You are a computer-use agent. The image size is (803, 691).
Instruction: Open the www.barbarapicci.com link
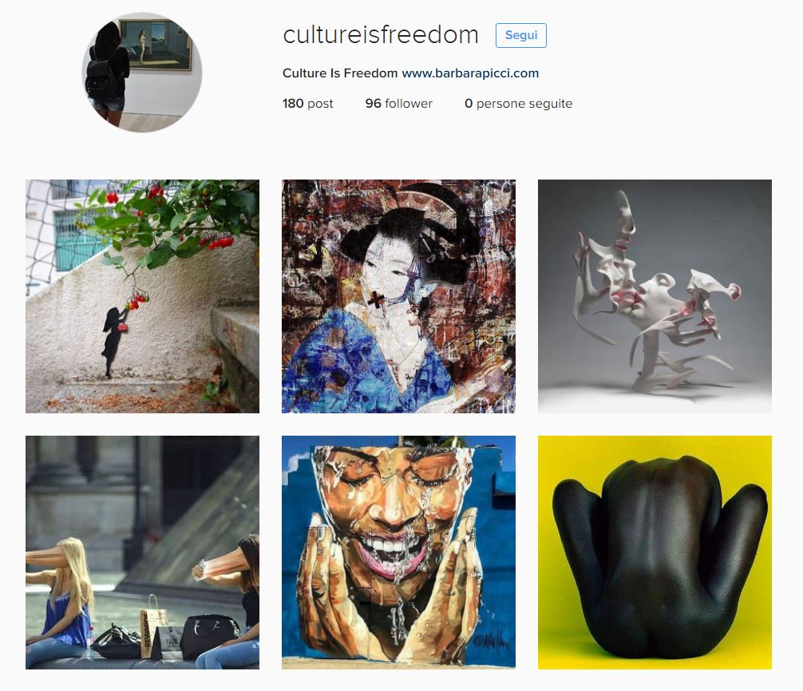tap(470, 73)
